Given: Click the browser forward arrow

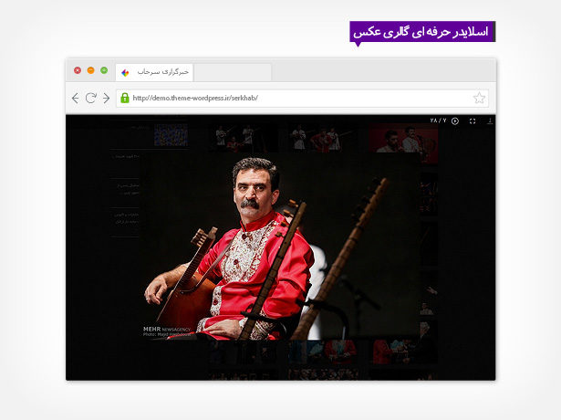Looking at the screenshot, I should 106,98.
